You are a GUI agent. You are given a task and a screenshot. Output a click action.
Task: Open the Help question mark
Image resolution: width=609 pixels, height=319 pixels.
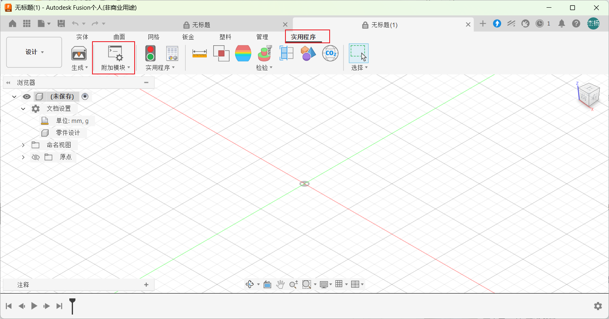pos(576,24)
